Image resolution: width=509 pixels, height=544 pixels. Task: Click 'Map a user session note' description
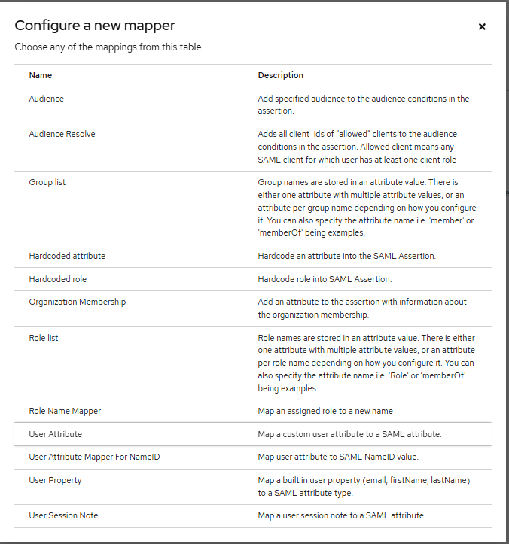pyautogui.click(x=341, y=515)
